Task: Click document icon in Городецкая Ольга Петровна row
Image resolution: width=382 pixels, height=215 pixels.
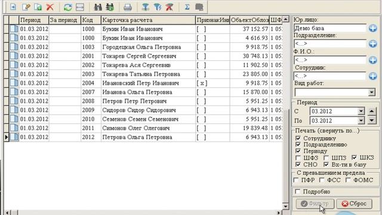Action: tap(14, 47)
